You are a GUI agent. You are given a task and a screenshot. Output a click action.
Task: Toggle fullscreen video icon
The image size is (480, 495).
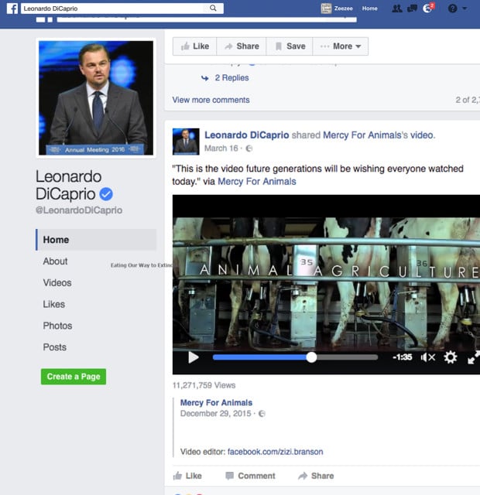[x=473, y=358]
